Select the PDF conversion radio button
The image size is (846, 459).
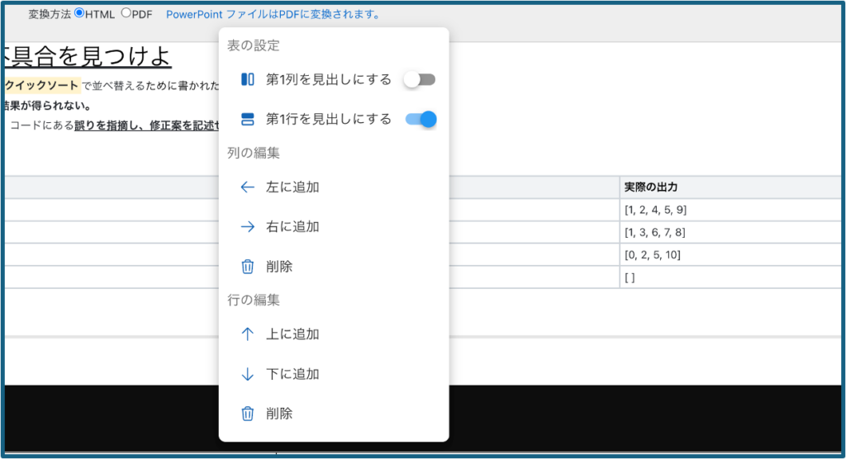click(x=126, y=13)
